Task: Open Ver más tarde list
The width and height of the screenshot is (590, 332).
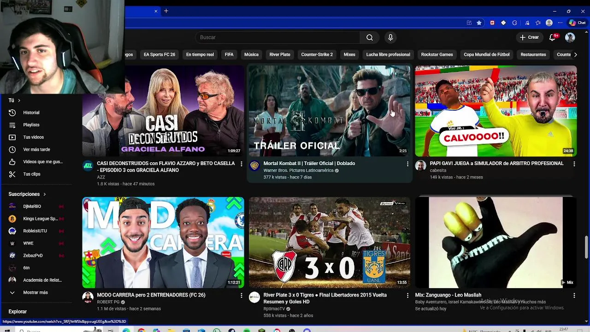Action: [36, 149]
